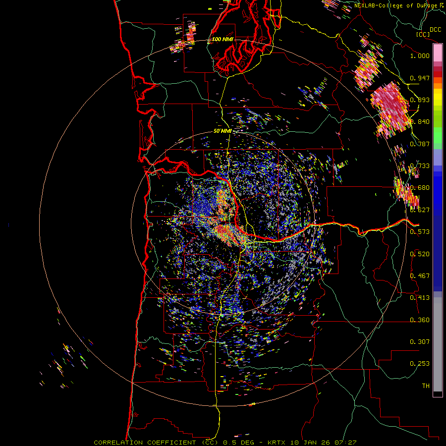The width and height of the screenshot is (446, 446).
Task: Select the 0.733 scale label
Action: pyautogui.click(x=420, y=166)
